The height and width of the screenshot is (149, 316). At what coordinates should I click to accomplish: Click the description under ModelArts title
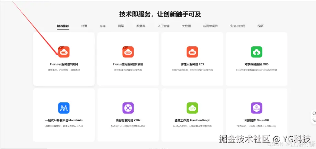pyautogui.click(x=64, y=126)
